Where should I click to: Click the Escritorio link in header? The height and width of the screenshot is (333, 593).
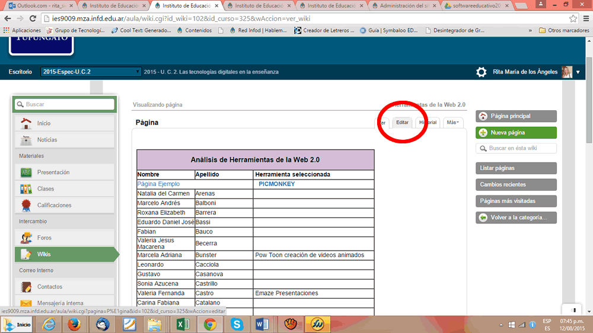[x=20, y=72]
